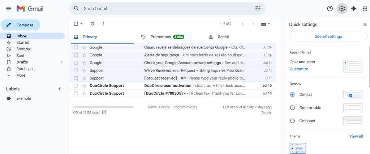This screenshot has width=370, height=154.
Task: Star the DuoCircle user activation email
Action: [84, 86]
